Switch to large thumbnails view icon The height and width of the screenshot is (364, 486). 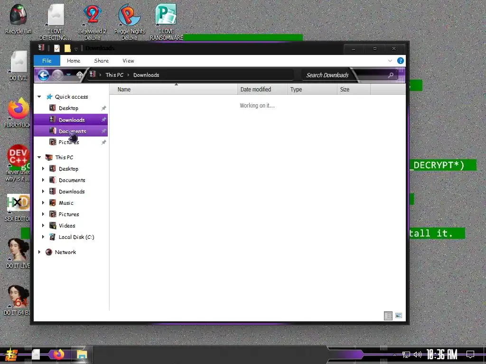[399, 316]
